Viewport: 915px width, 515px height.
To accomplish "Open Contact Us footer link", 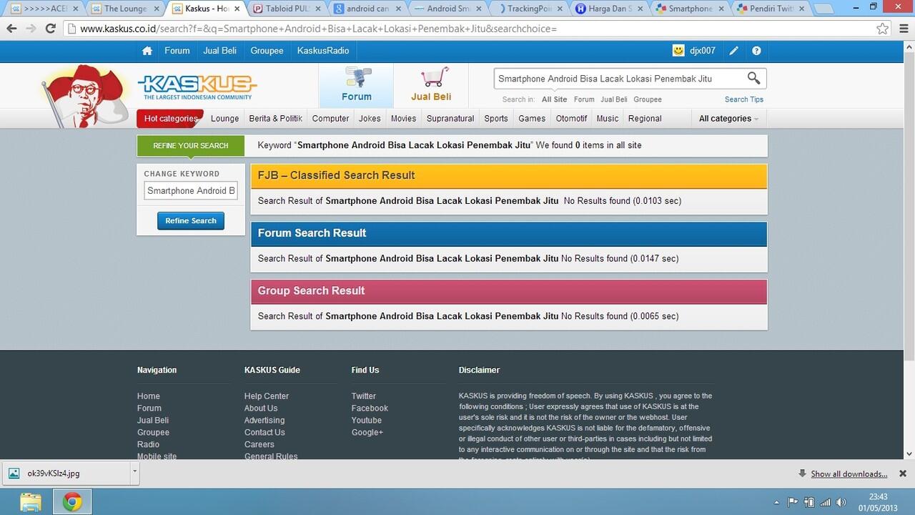I will (264, 433).
